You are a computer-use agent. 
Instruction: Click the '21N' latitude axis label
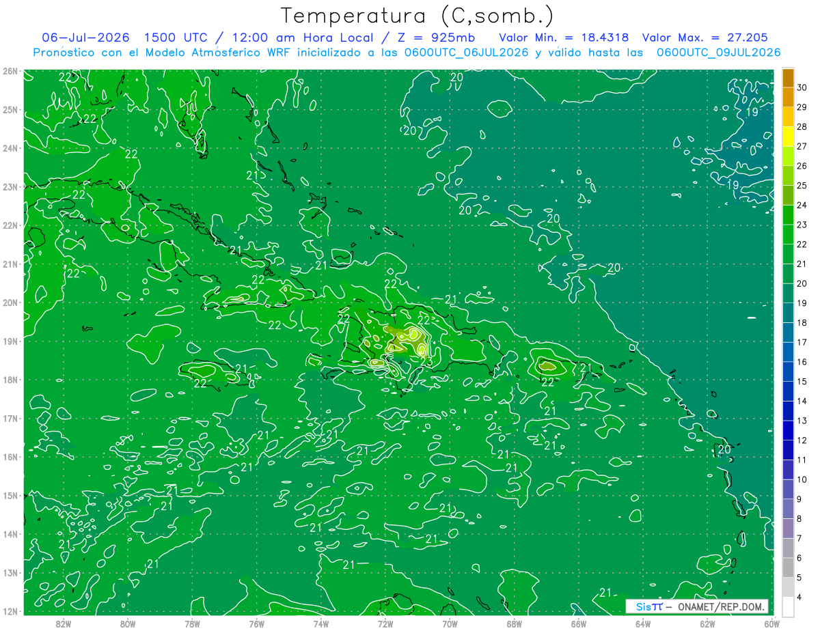pyautogui.click(x=10, y=264)
